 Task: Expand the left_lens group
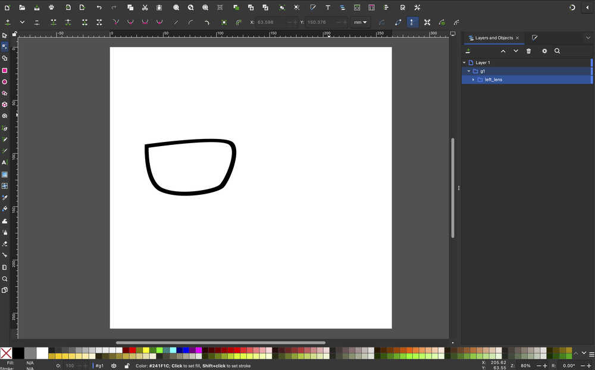click(473, 79)
